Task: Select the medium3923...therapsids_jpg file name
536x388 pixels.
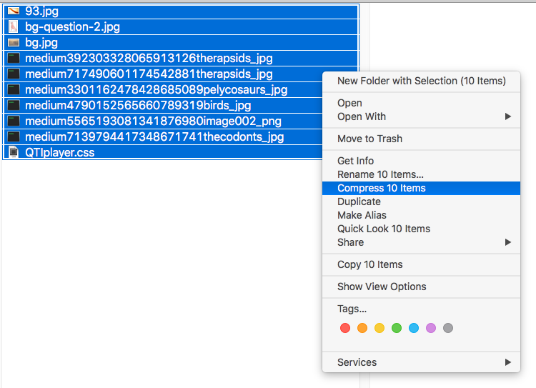Action: tap(149, 59)
